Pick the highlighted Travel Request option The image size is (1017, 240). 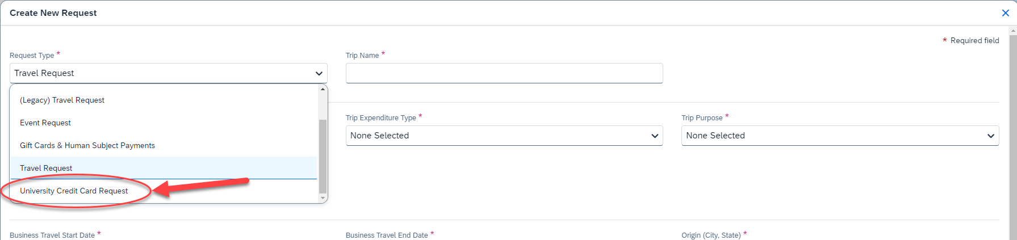click(46, 169)
